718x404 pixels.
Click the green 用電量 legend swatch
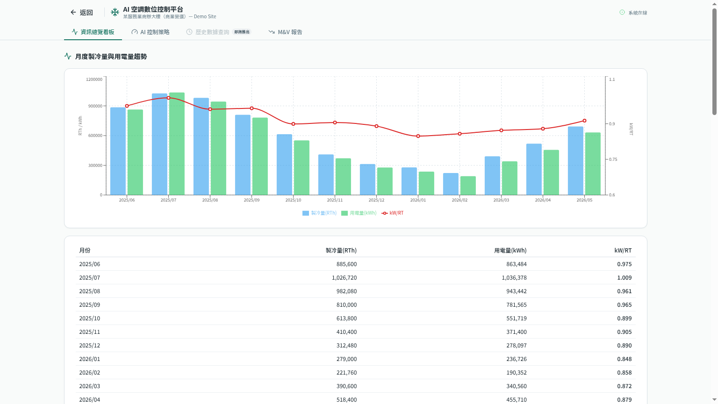(345, 213)
